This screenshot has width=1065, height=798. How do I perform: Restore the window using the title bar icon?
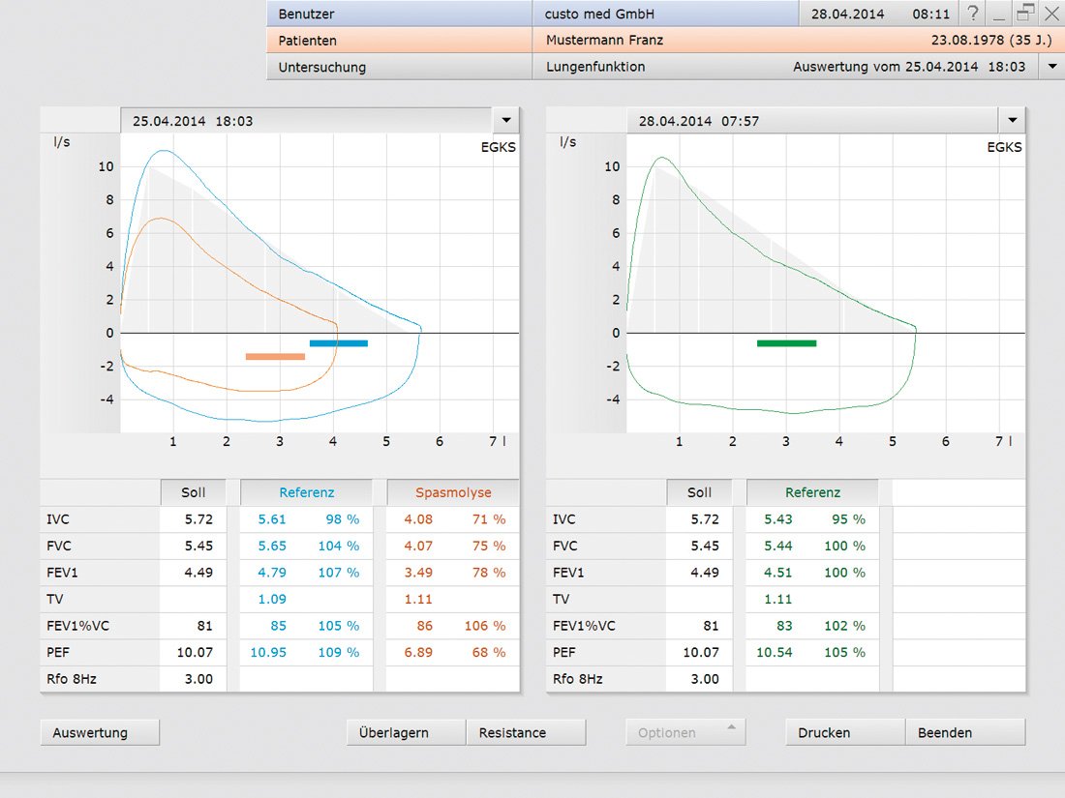[1025, 14]
